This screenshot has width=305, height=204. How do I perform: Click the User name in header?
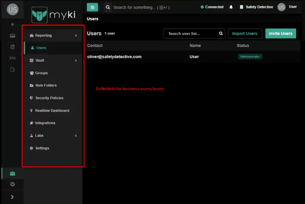(x=293, y=7)
